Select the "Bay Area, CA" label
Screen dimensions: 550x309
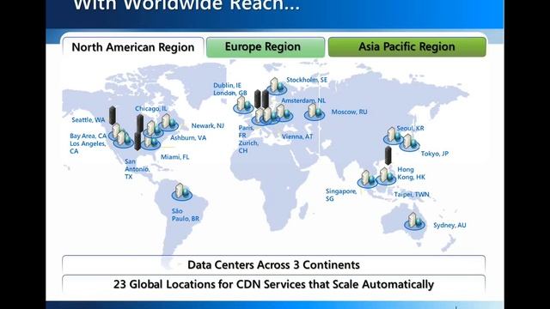pos(88,136)
